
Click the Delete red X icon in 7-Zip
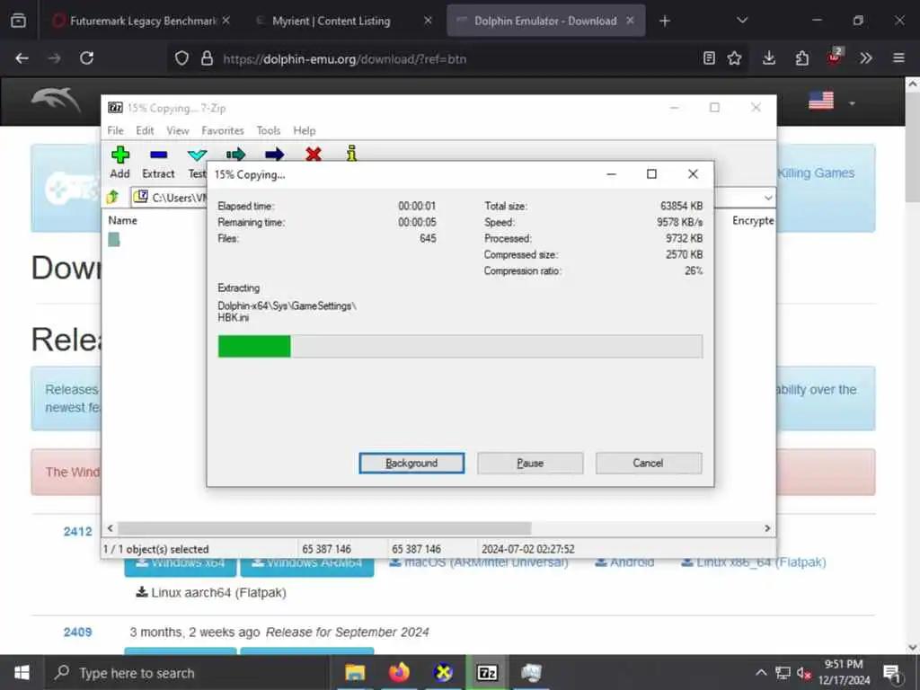tap(314, 155)
